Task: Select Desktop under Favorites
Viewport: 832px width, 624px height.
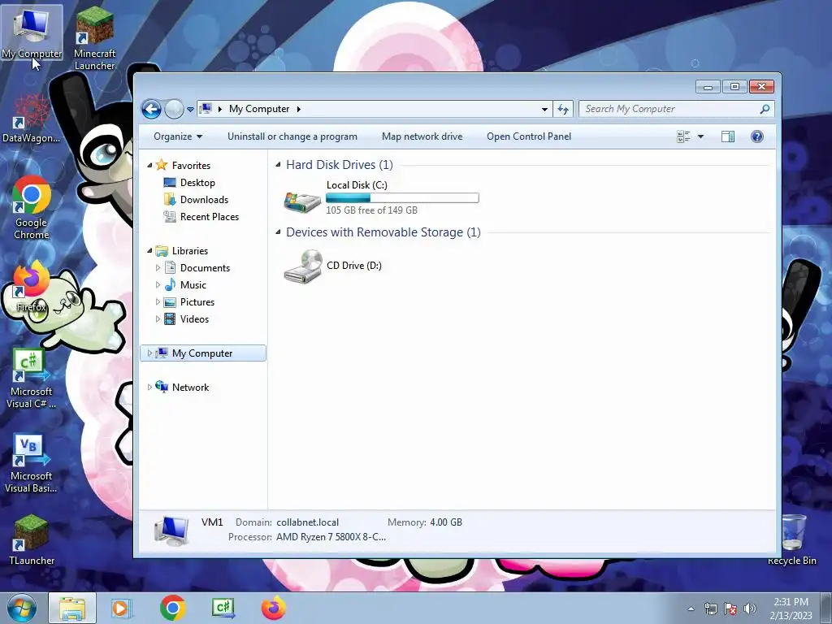Action: [197, 183]
